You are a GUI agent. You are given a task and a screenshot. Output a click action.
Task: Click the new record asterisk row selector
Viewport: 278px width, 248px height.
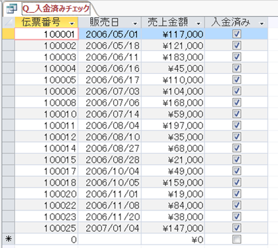[x=9, y=239]
